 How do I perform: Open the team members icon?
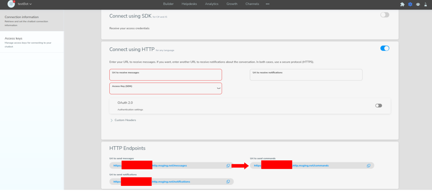coord(418,4)
